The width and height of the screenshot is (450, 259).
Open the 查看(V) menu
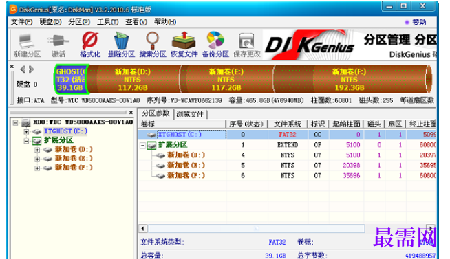(136, 22)
